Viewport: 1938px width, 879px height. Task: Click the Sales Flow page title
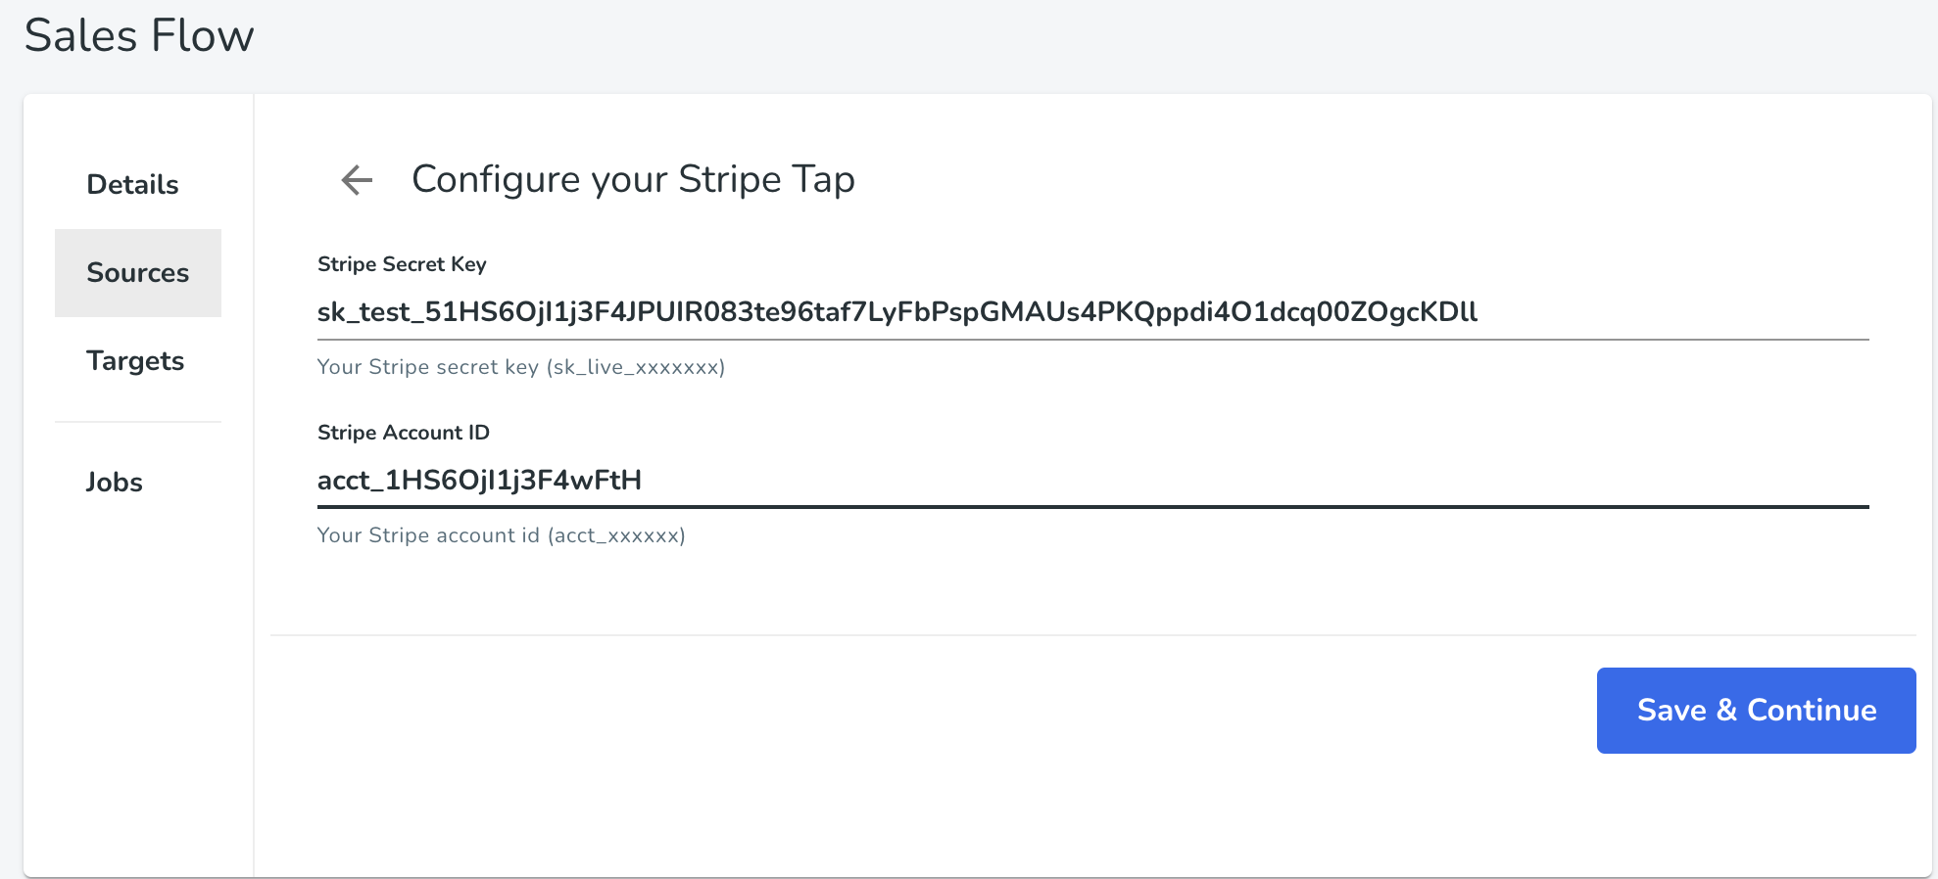[139, 36]
